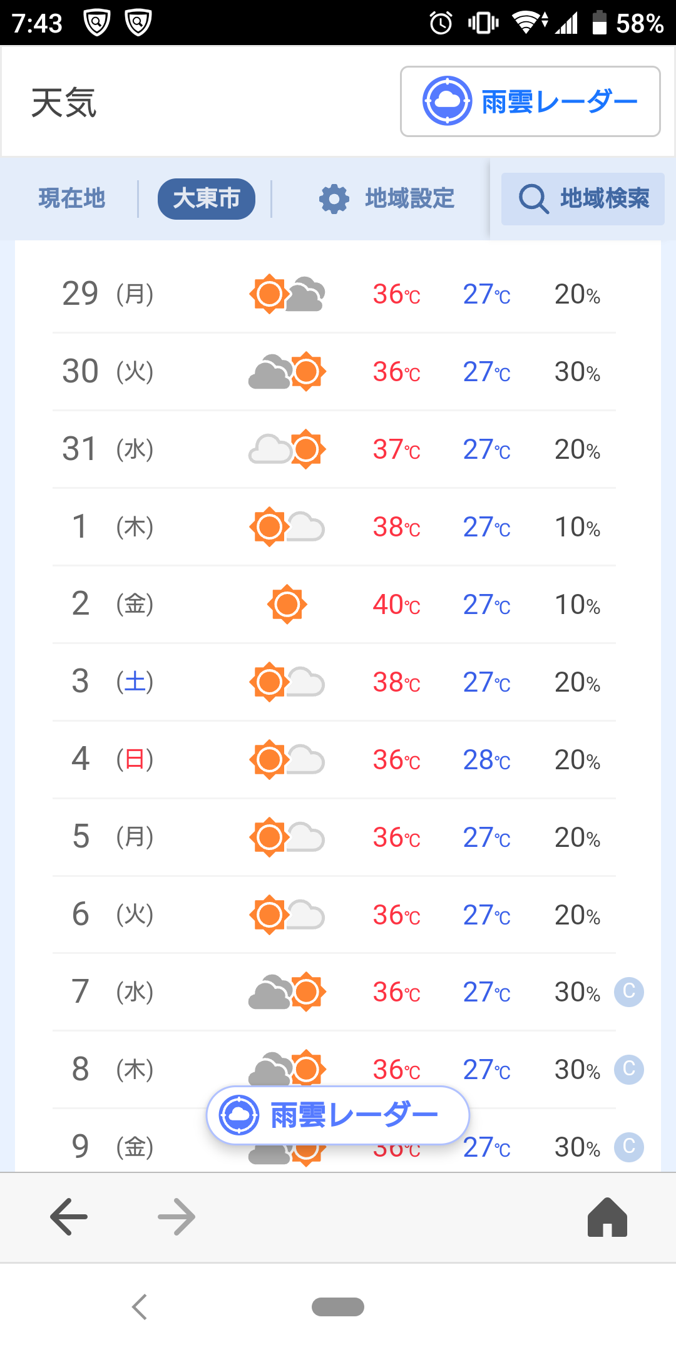The image size is (676, 1352).
Task: Tap the weather icon for 29 (月)
Action: pyautogui.click(x=287, y=294)
